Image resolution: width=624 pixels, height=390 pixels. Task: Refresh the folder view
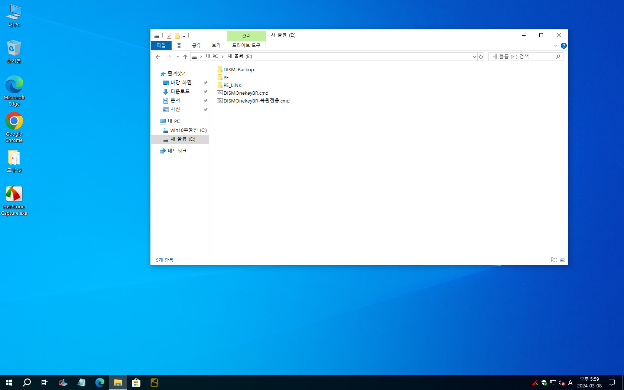coord(481,57)
